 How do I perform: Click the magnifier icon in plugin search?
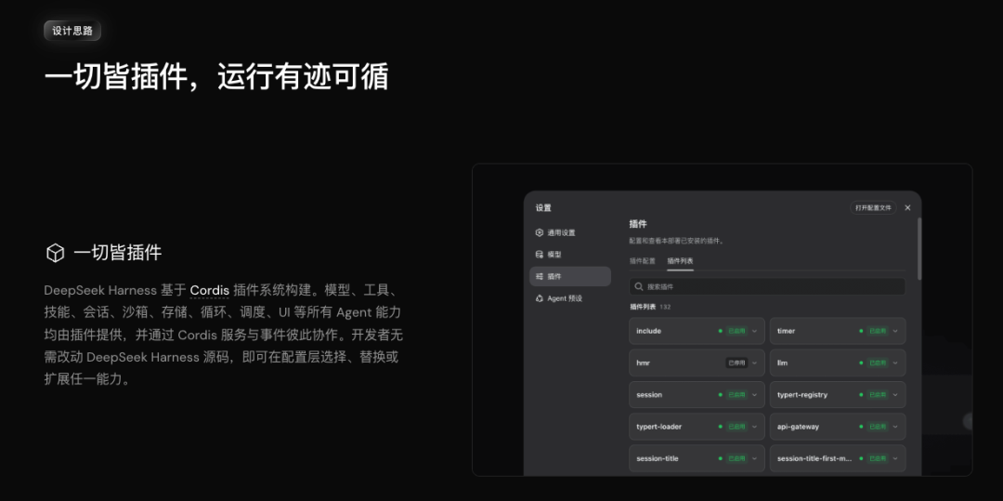coord(639,286)
